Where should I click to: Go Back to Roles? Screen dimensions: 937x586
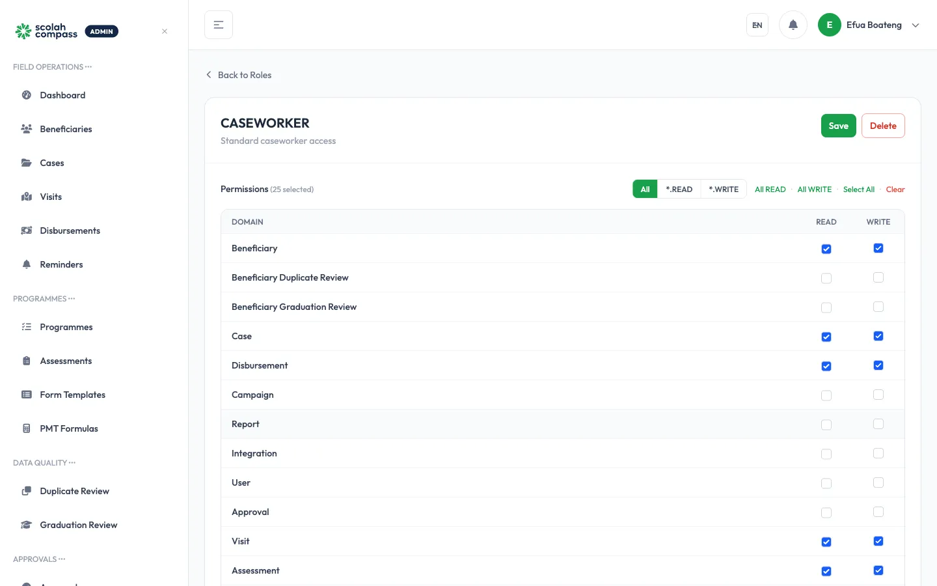(239, 75)
